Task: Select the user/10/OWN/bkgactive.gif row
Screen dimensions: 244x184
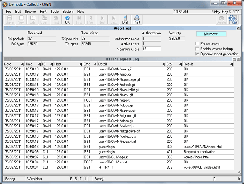Action: (x=119, y=131)
